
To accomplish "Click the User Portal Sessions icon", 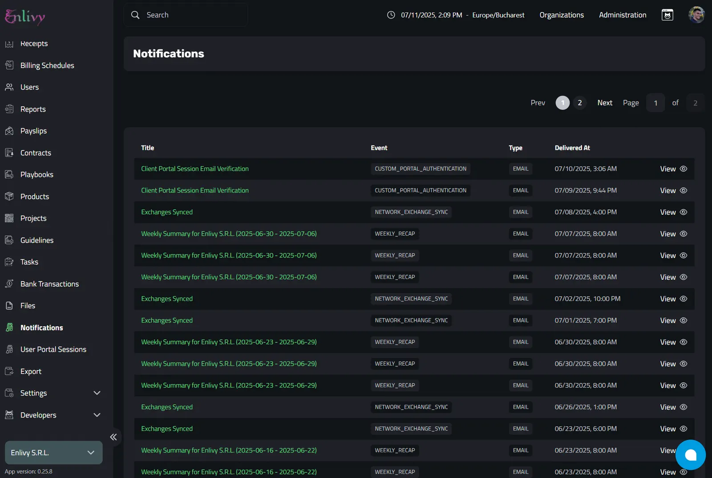I will pos(9,349).
